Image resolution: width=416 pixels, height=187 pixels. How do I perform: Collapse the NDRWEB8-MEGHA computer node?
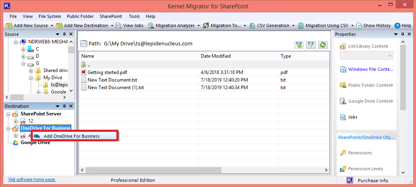coord(16,42)
